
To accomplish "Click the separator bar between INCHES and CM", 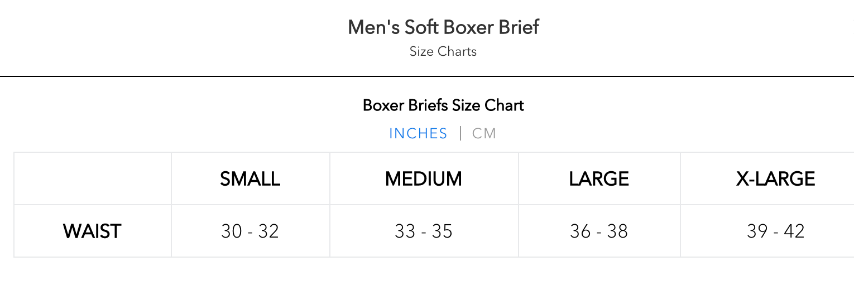I will [460, 134].
